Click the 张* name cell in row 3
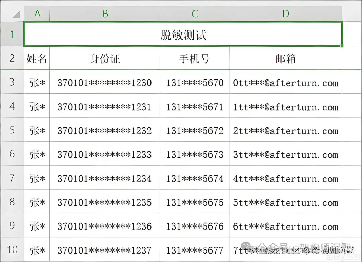The height and width of the screenshot is (262, 362). click(37, 82)
